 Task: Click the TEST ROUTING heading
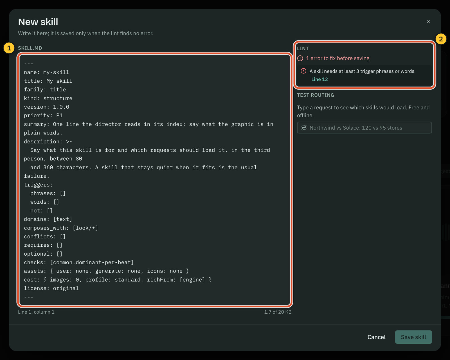click(316, 95)
